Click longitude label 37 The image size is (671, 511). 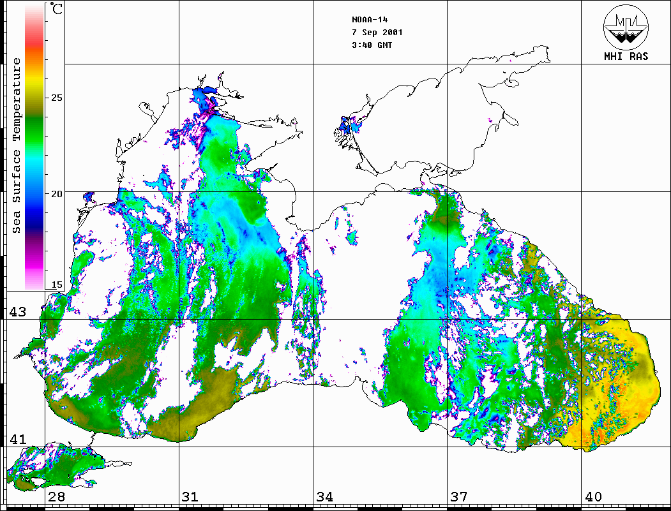459,496
